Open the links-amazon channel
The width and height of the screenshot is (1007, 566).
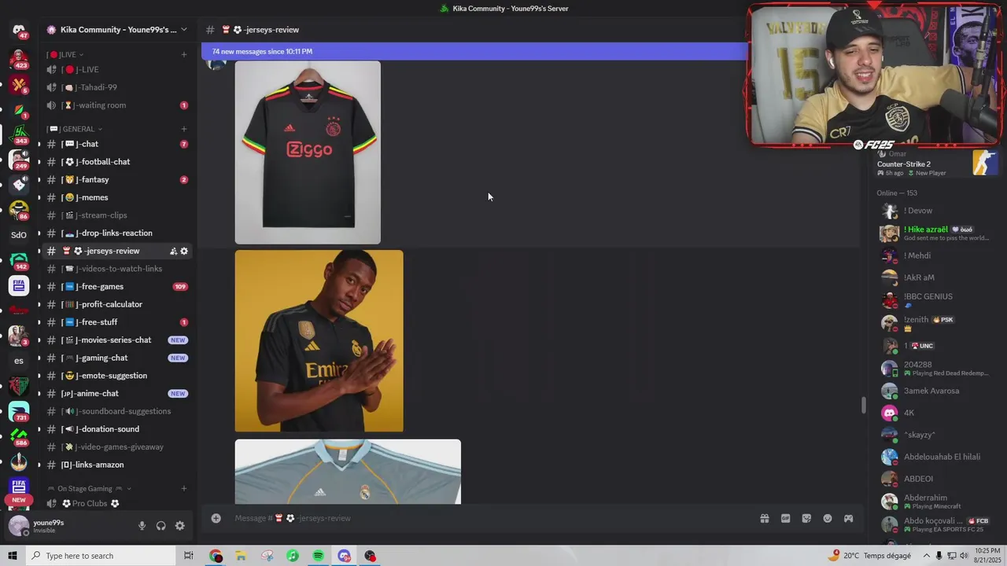pos(116,465)
